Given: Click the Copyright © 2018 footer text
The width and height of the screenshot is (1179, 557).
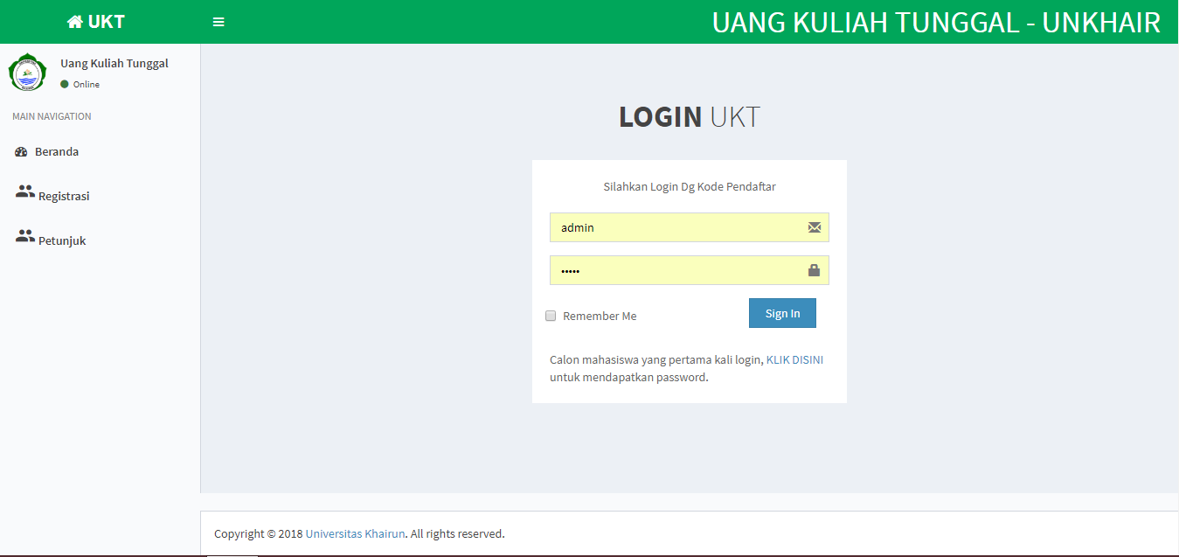Looking at the screenshot, I should point(259,533).
